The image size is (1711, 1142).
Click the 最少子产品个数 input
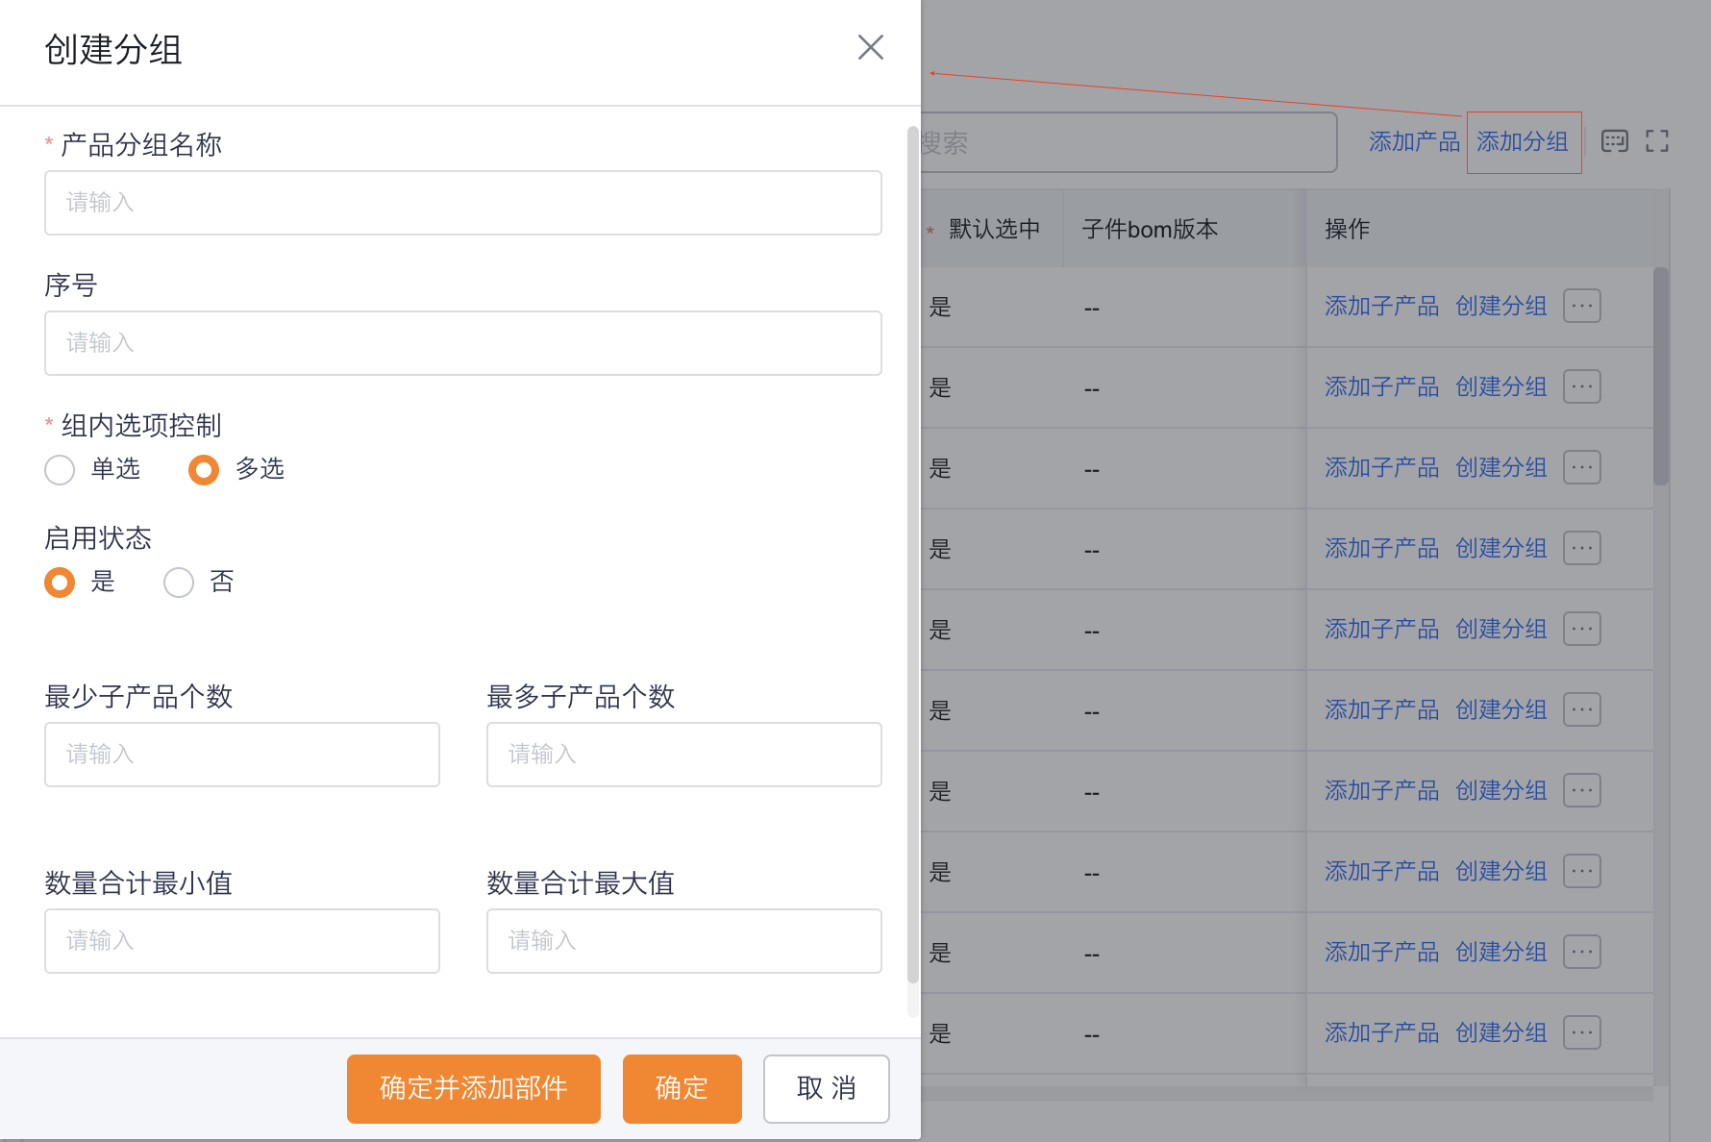click(241, 755)
